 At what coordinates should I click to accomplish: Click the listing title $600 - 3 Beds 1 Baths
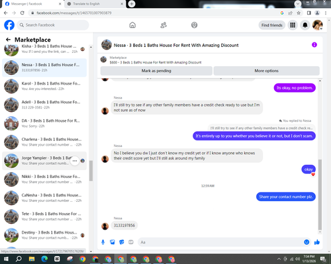click(x=156, y=62)
